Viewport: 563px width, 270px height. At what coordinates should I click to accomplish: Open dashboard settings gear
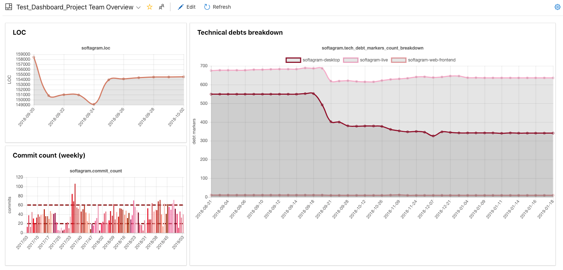(557, 7)
